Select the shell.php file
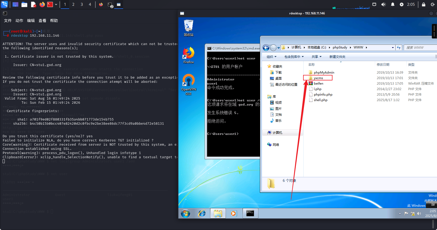 (318, 100)
